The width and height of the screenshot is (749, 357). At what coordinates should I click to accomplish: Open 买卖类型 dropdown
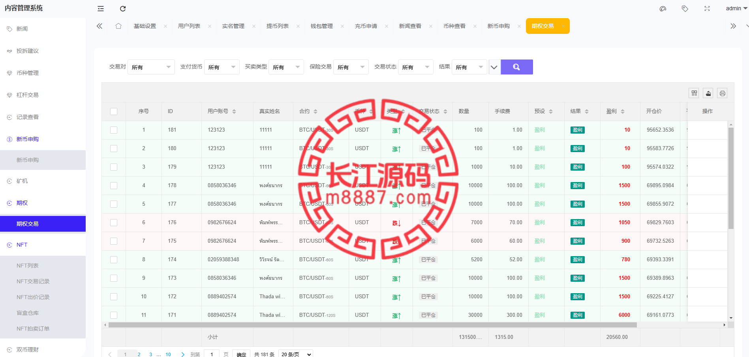click(x=286, y=67)
